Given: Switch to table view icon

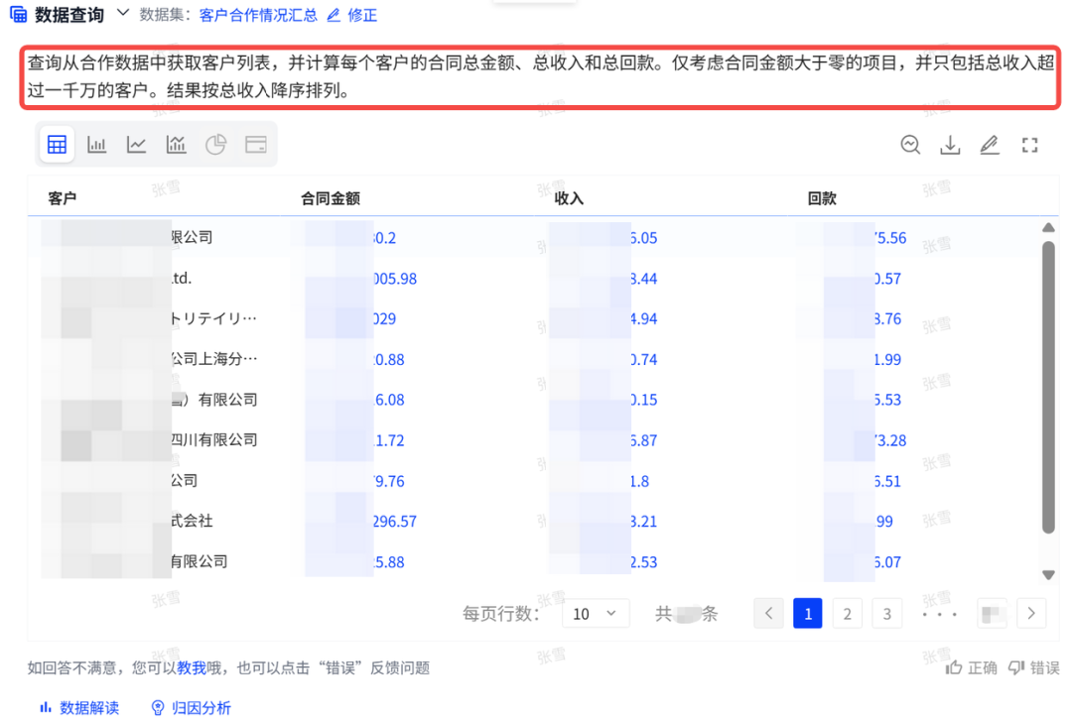Looking at the screenshot, I should coord(57,145).
